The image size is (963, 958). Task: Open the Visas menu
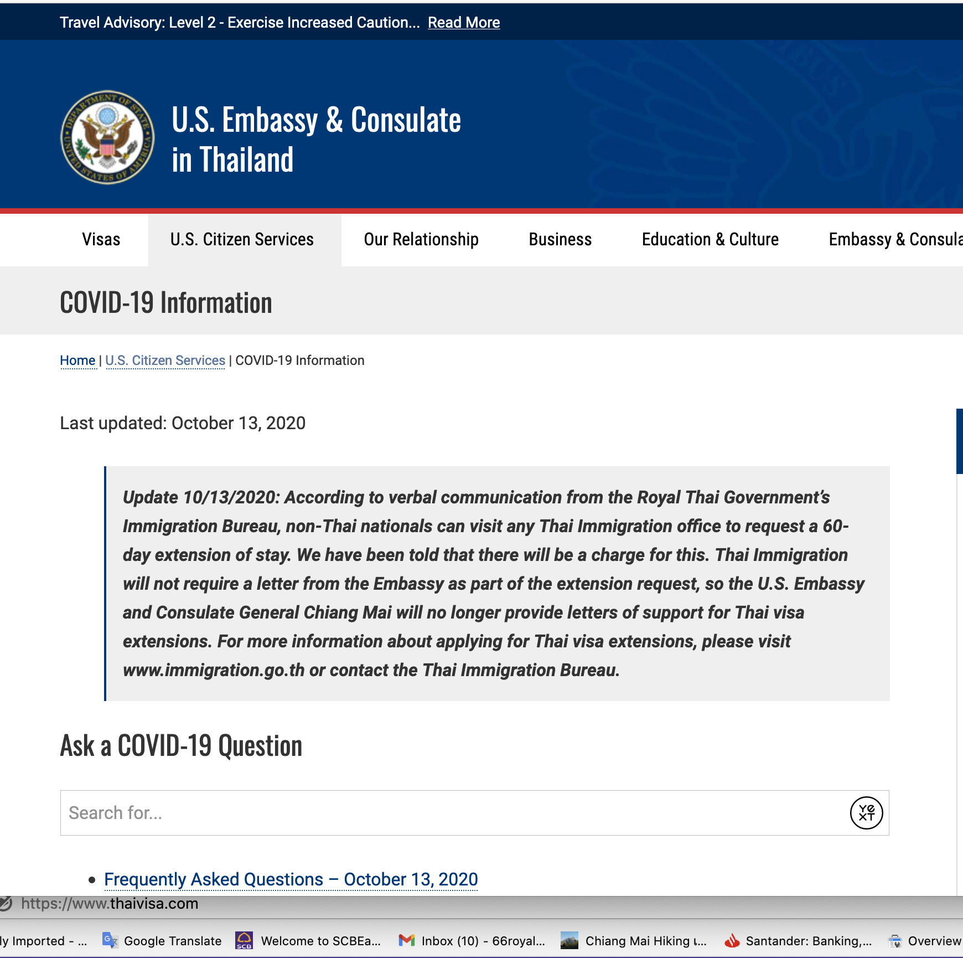[x=101, y=239]
